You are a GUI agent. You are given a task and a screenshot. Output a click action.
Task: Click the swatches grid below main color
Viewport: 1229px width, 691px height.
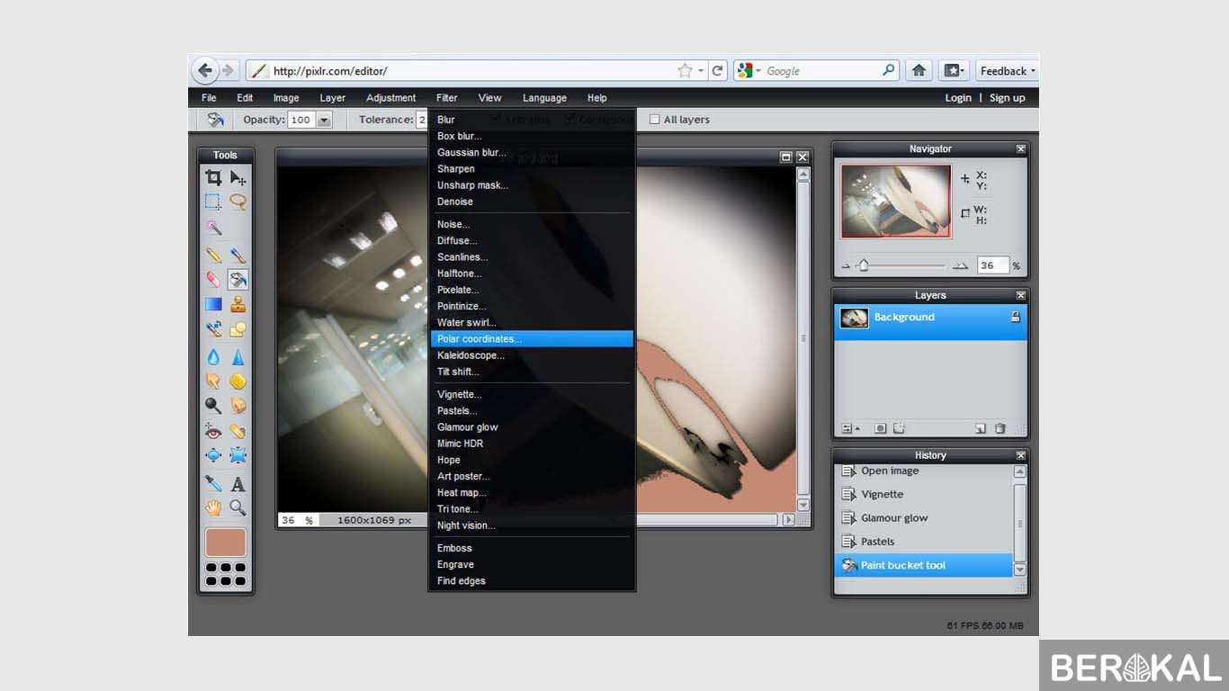[x=226, y=574]
